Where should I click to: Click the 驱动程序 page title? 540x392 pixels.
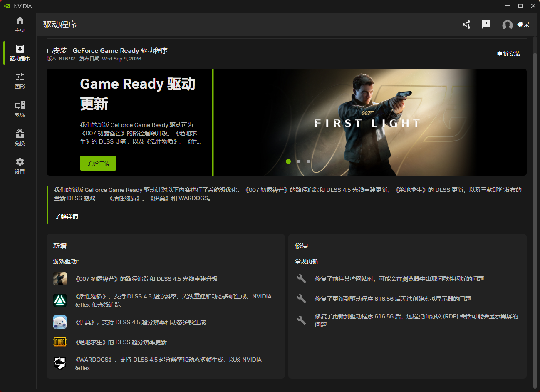pos(60,25)
